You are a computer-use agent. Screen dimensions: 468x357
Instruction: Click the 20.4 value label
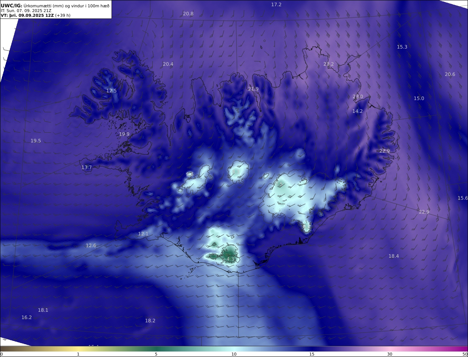168,64
